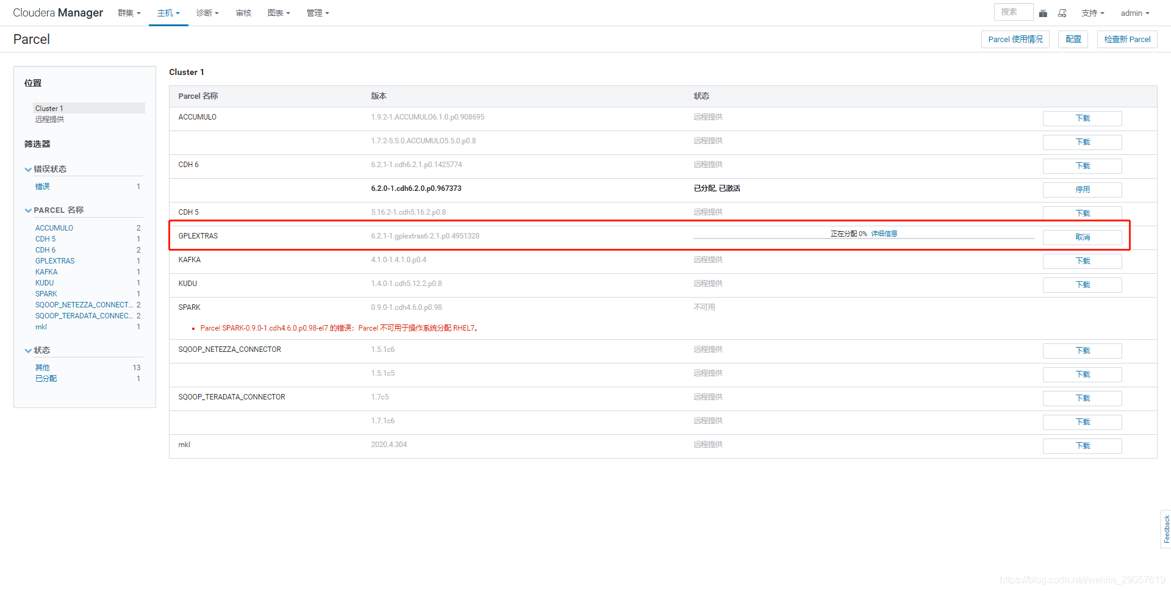Image resolution: width=1171 pixels, height=591 pixels.
Task: Select SPARK version 0.9.0-1.cdh4.6.0.p0.98
Action: (x=406, y=307)
